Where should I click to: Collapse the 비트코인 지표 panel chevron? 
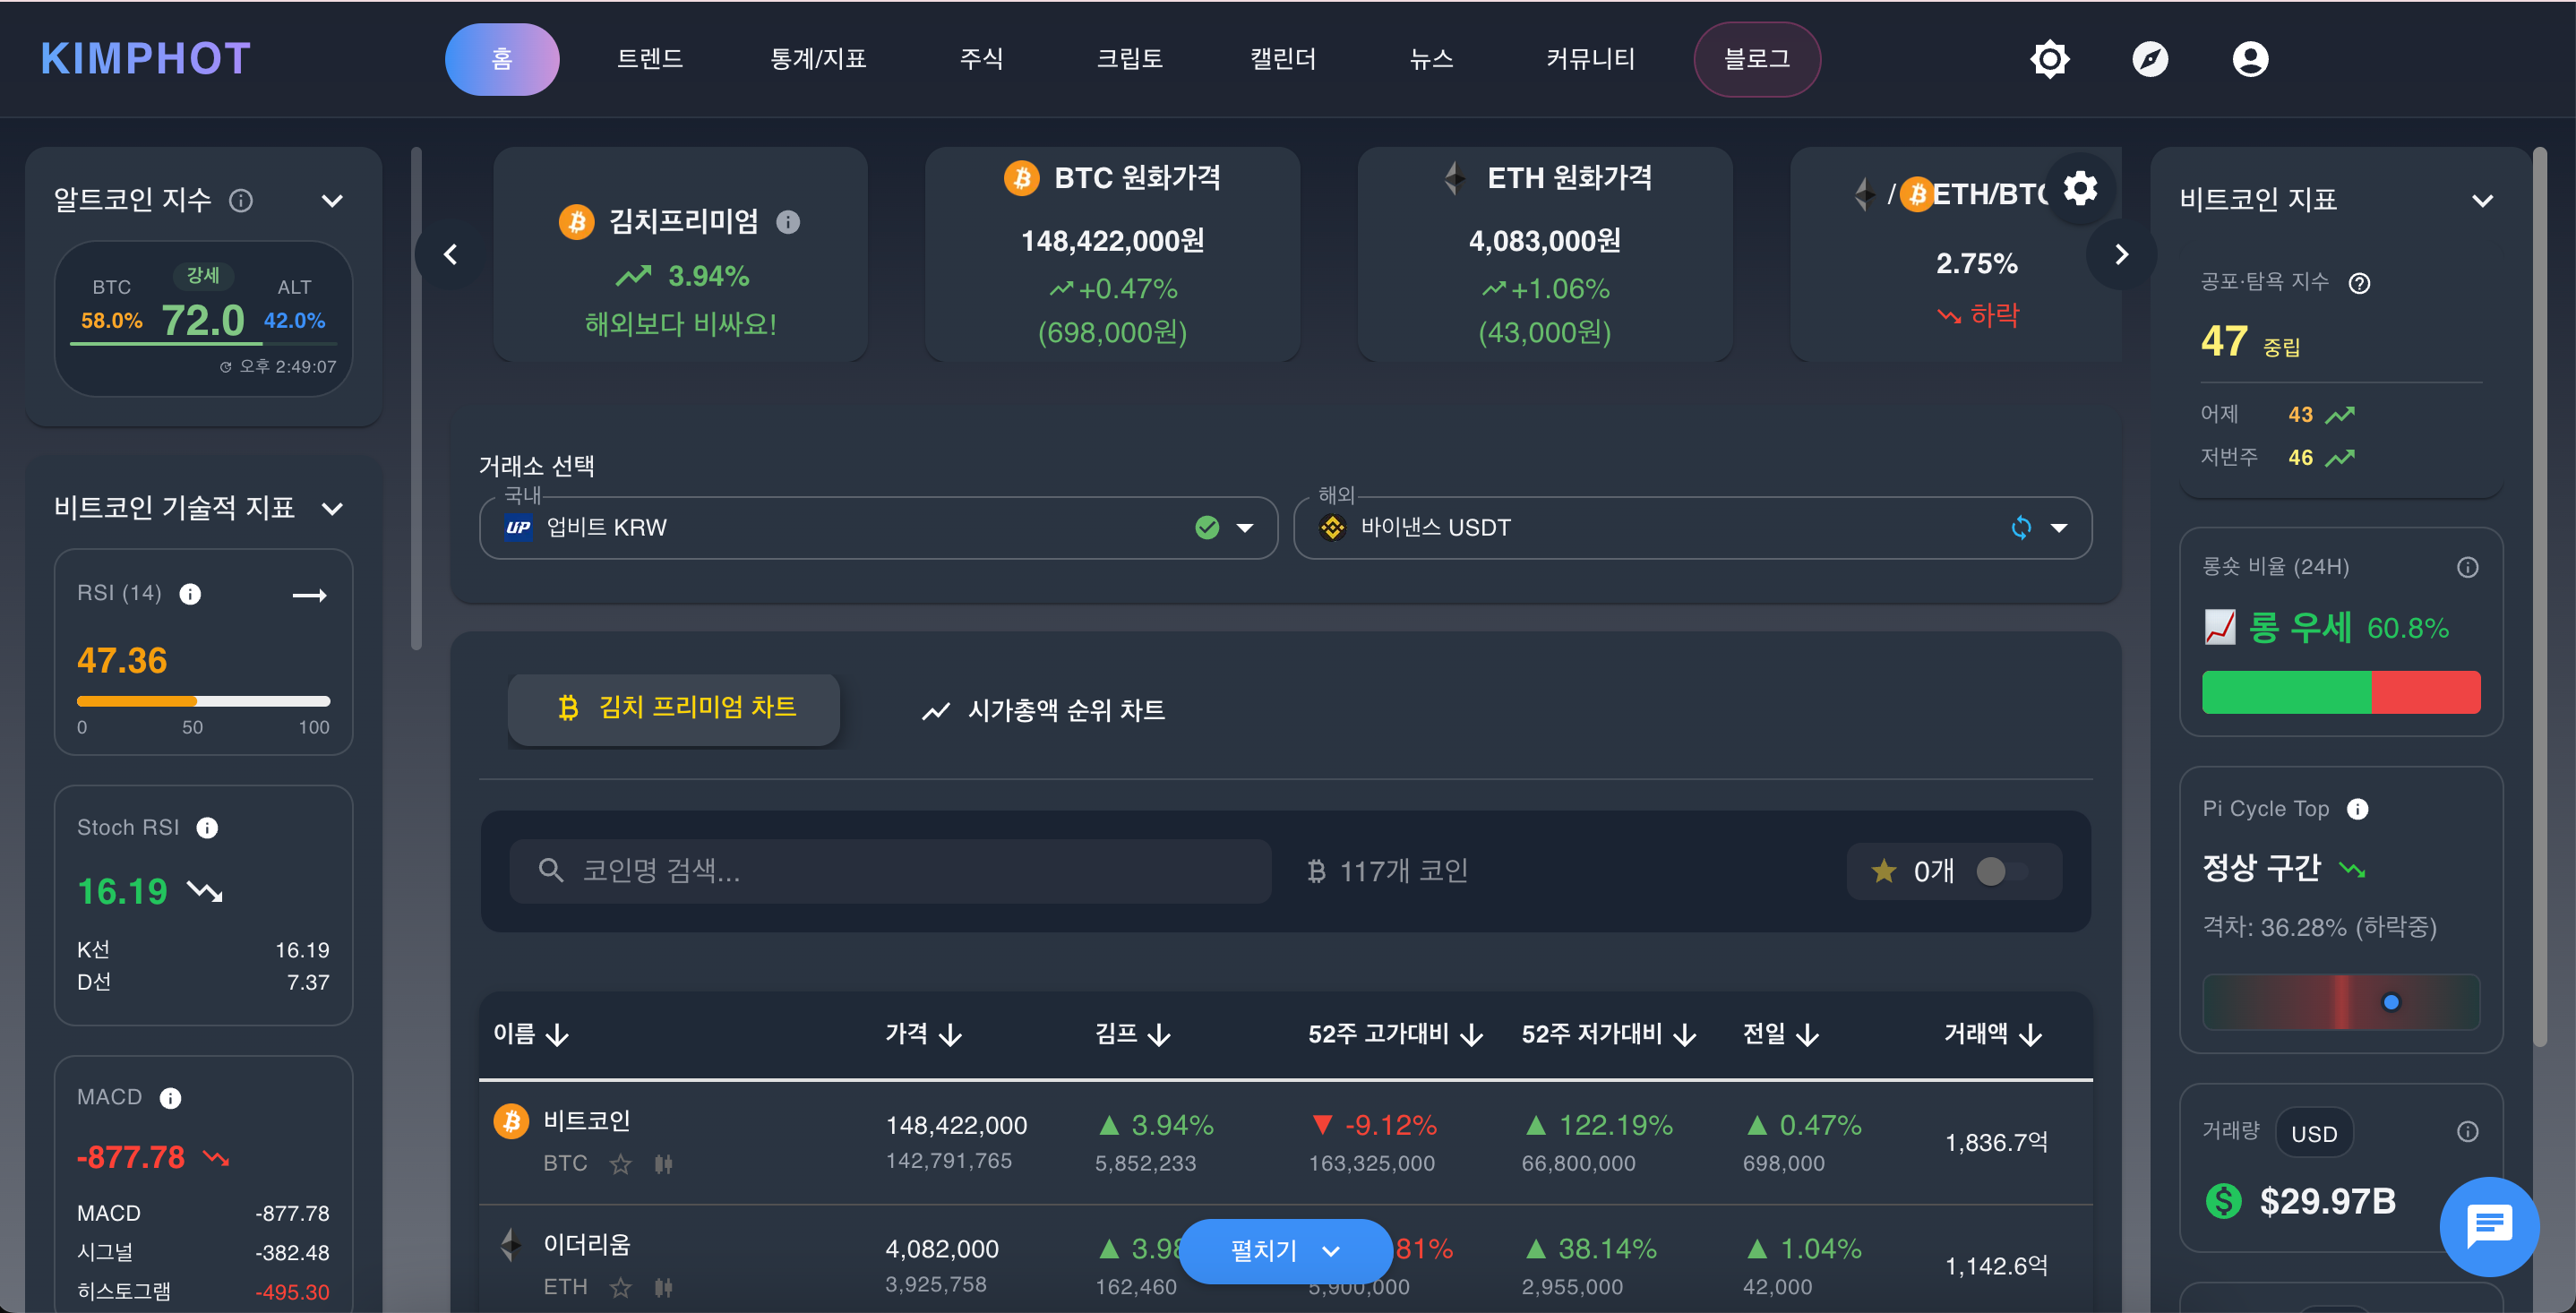[2482, 201]
